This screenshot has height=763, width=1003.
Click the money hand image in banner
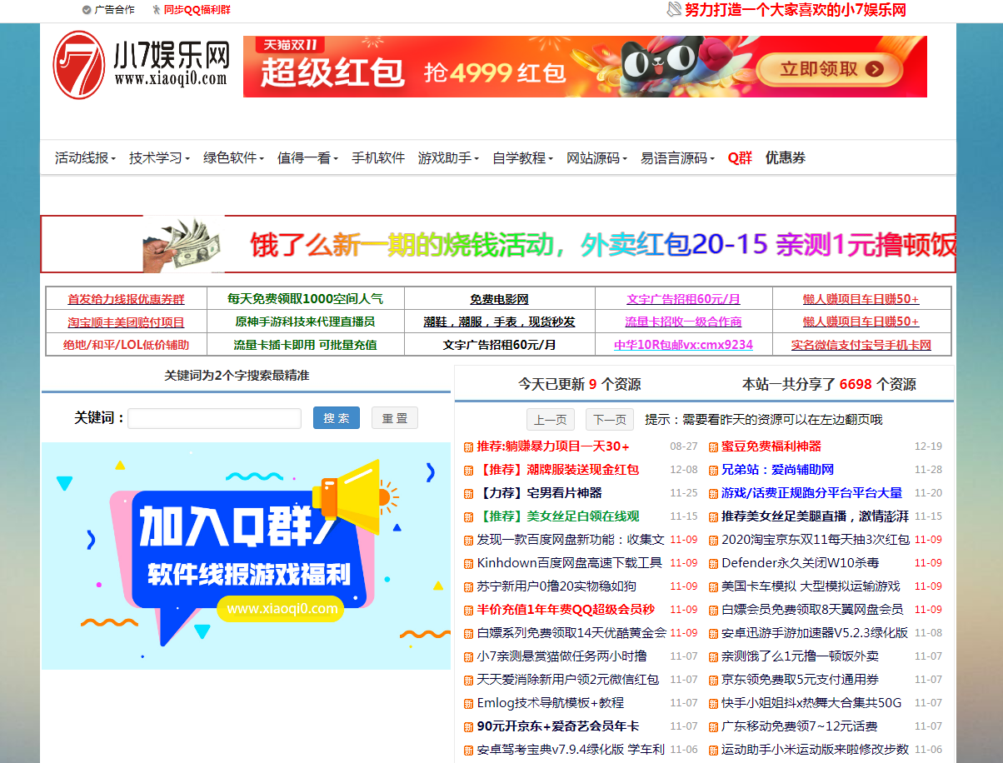point(184,244)
